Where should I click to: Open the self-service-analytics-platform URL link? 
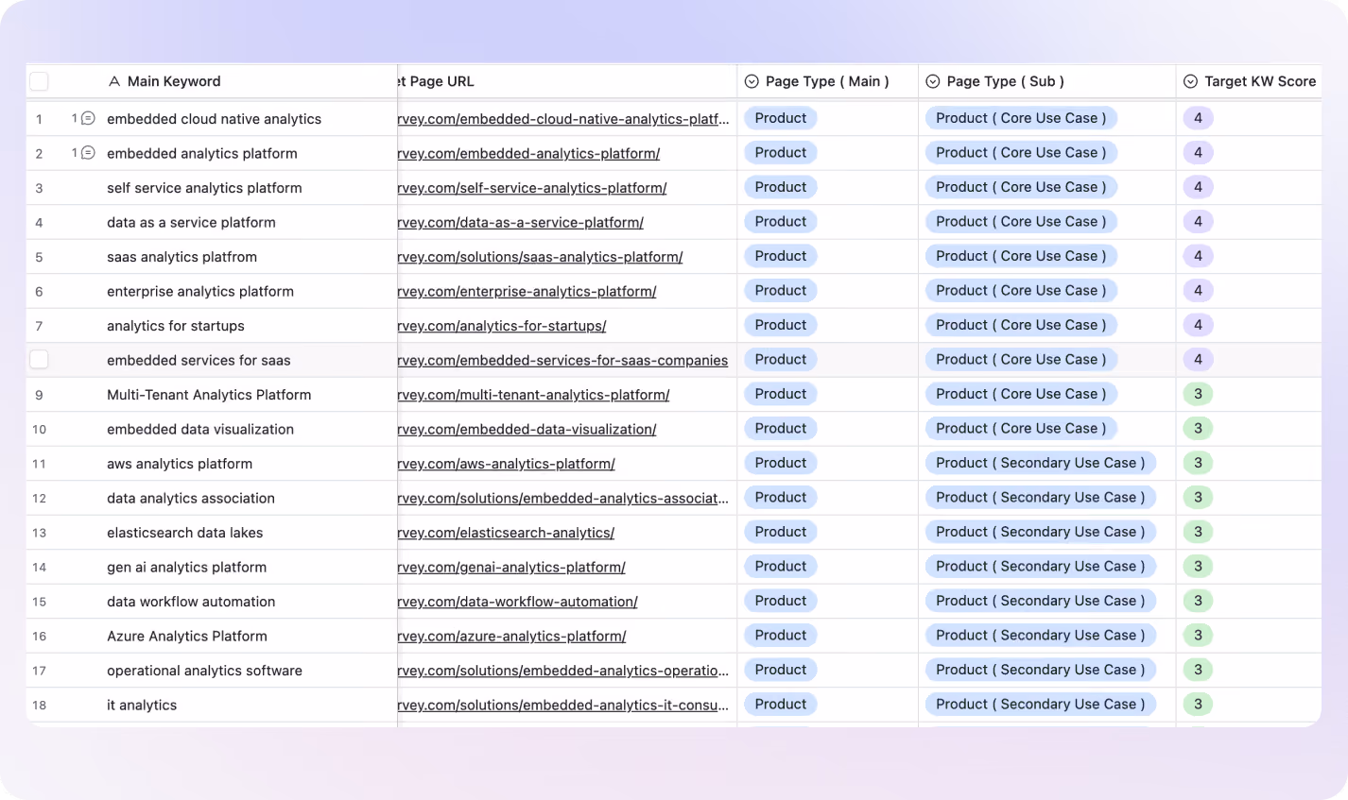[532, 188]
